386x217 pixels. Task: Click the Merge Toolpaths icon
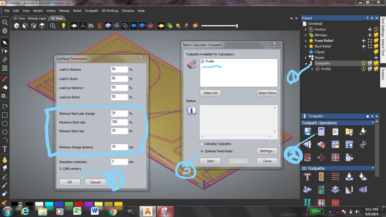(307, 157)
